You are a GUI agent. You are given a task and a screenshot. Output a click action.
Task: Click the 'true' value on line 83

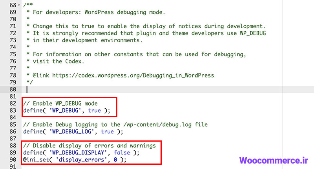(94, 111)
